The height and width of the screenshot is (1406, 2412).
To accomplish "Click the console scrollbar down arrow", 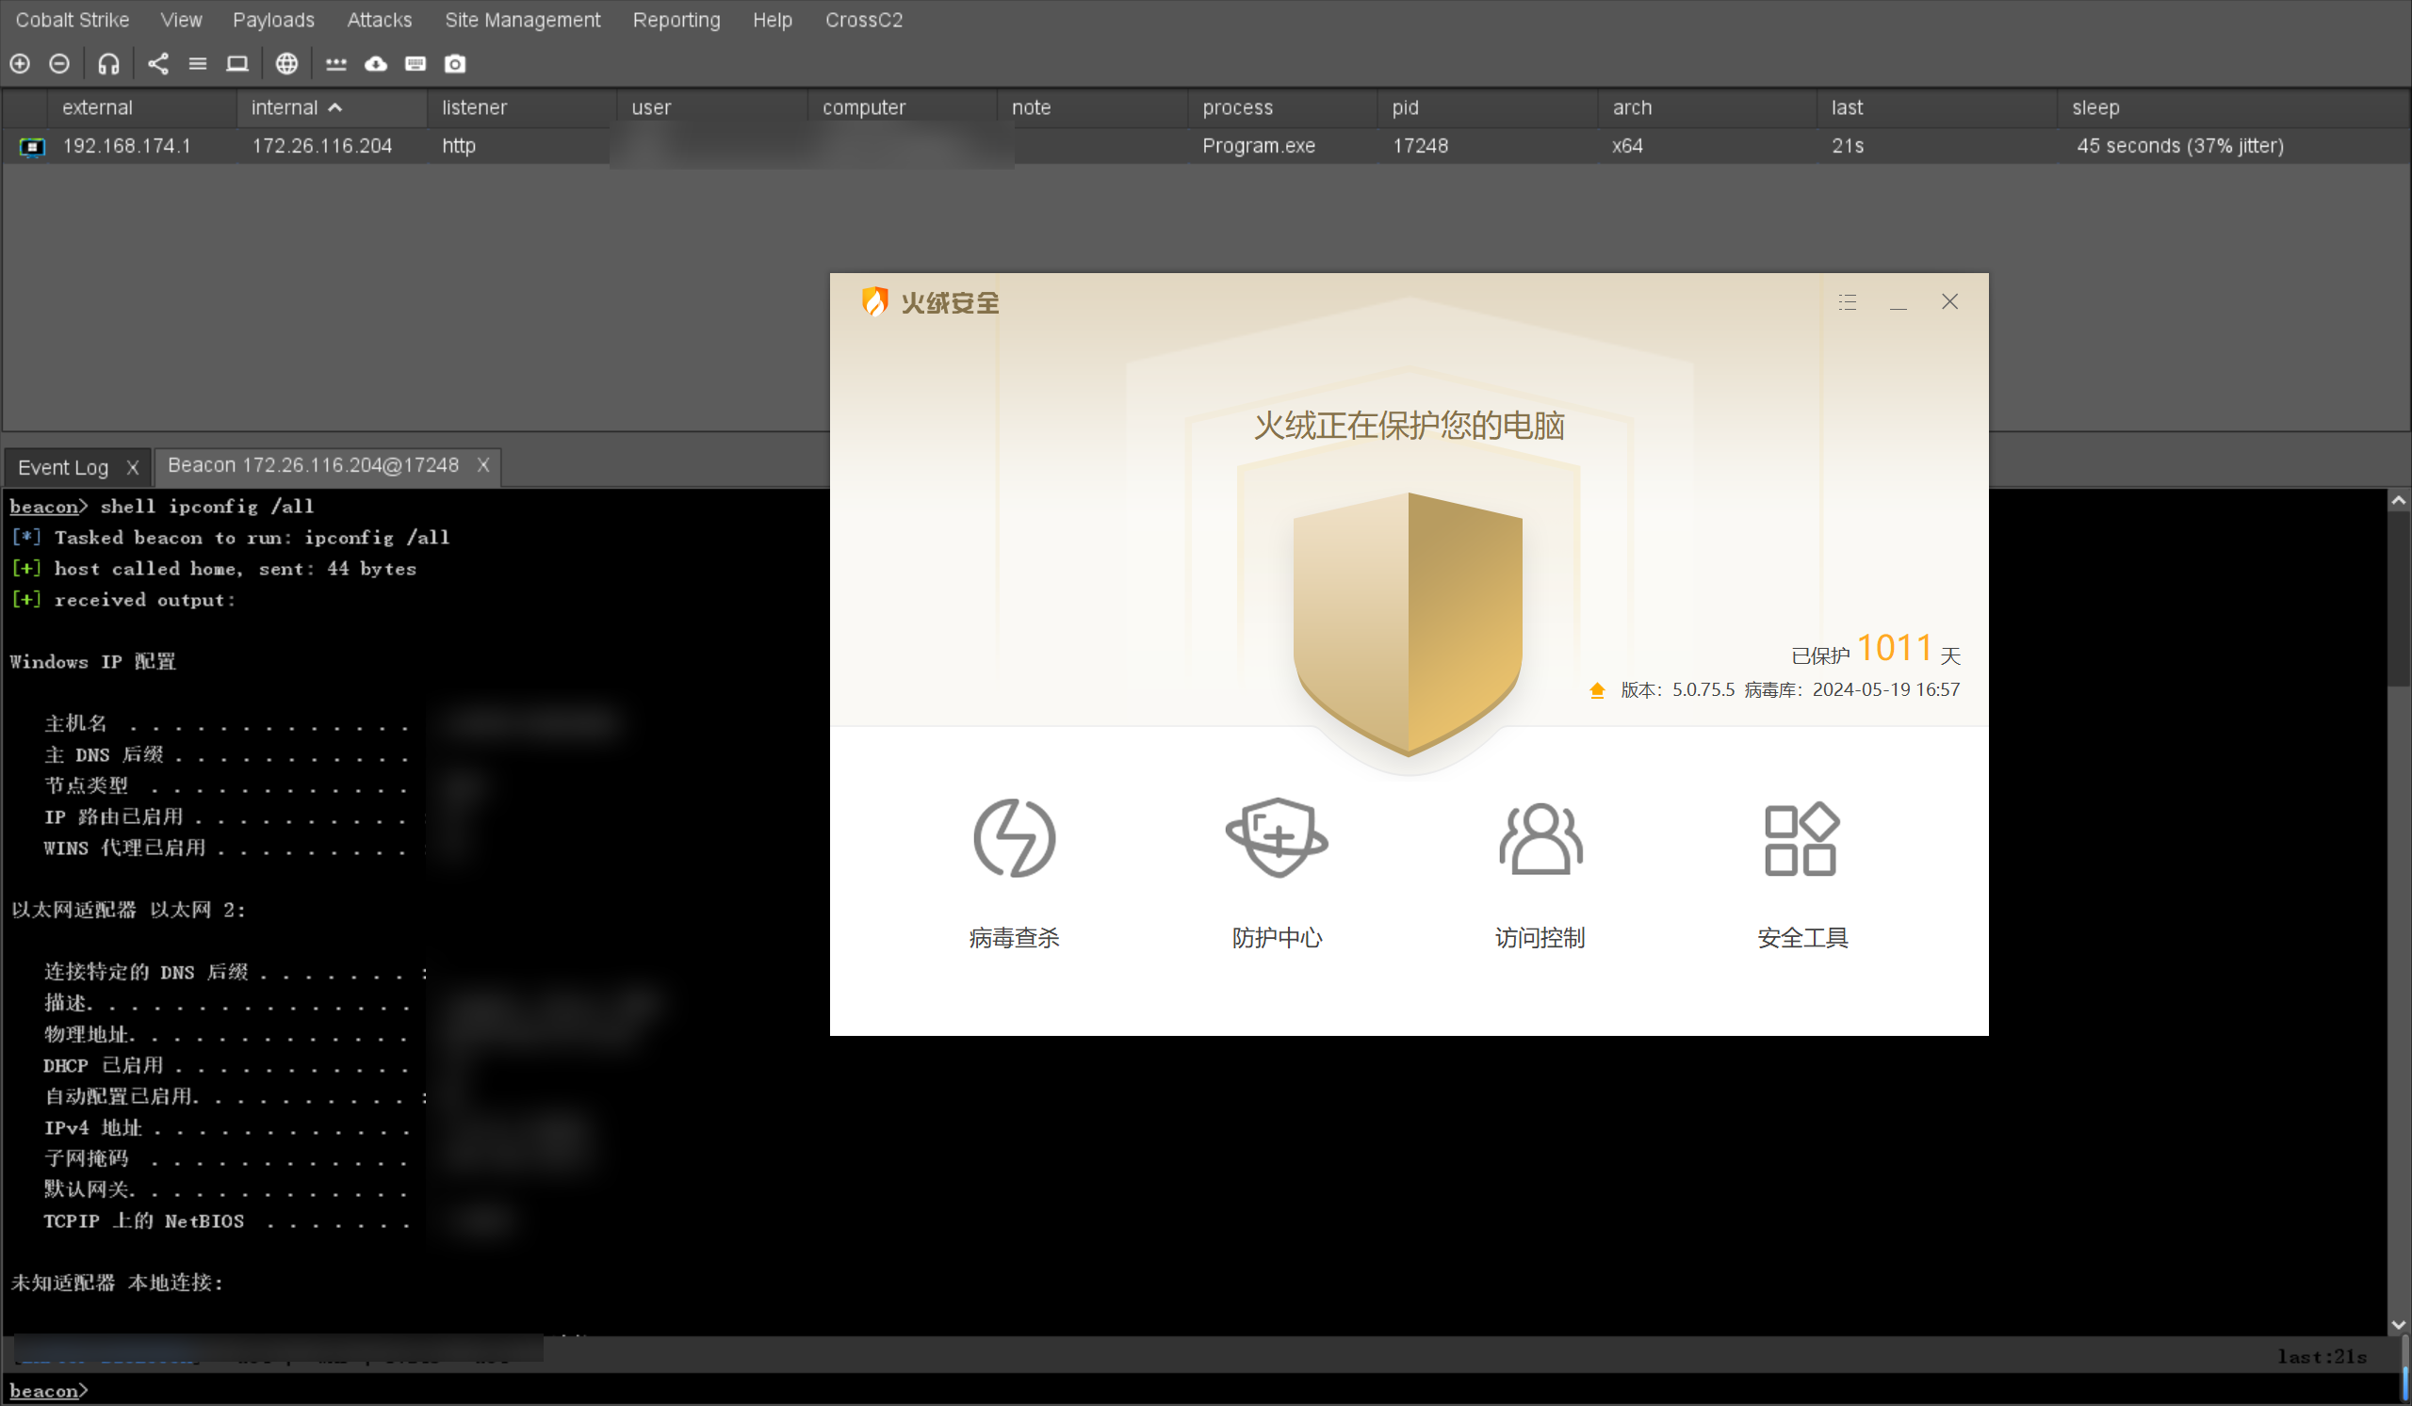I will point(2398,1325).
